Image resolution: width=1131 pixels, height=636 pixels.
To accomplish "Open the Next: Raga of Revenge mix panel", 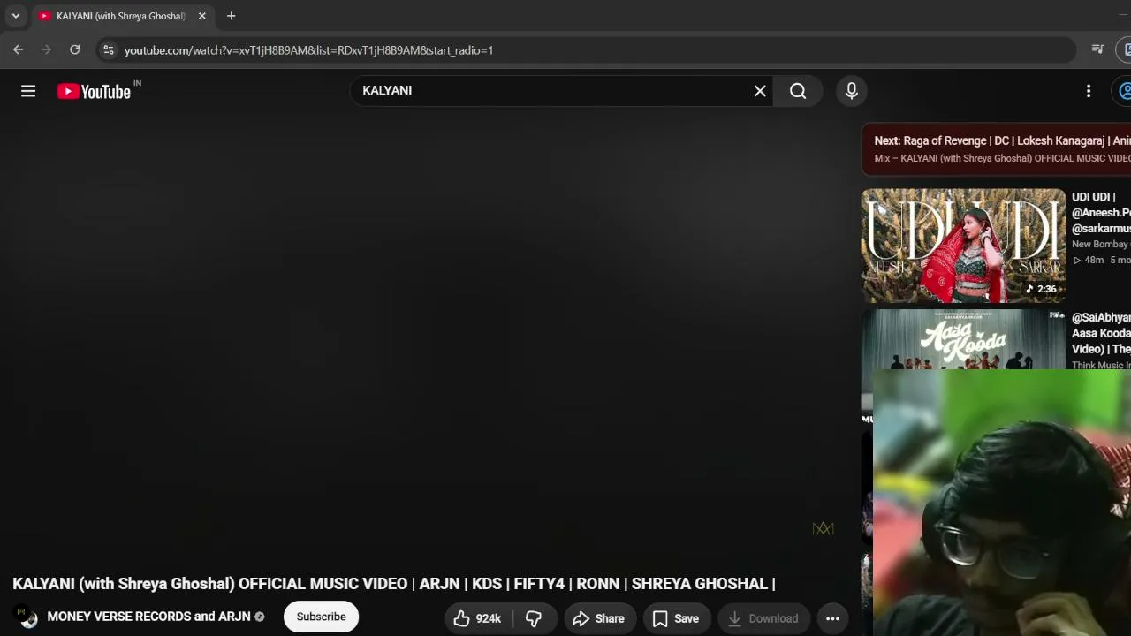I will click(997, 148).
